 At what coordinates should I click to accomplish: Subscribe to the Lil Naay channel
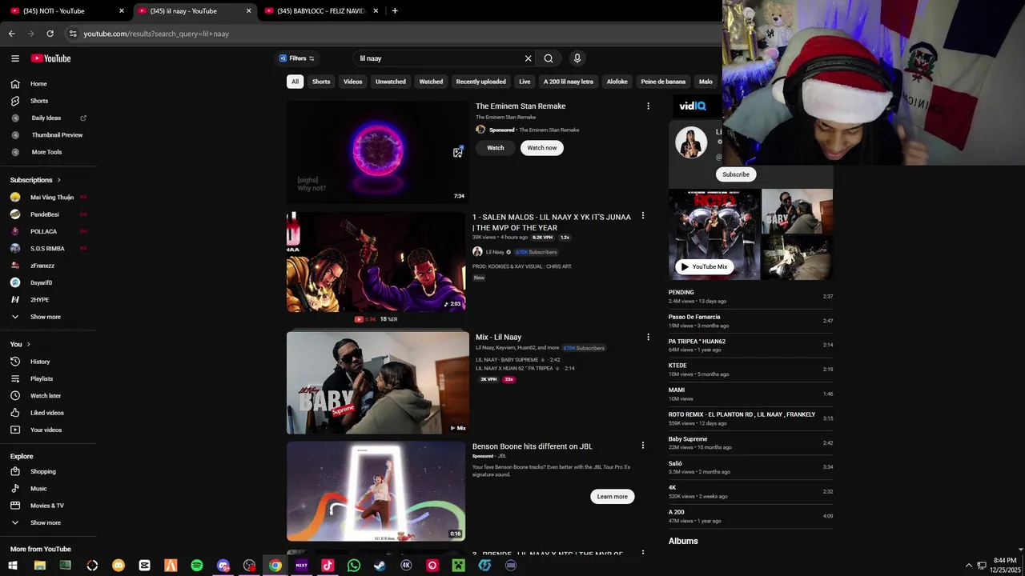pyautogui.click(x=736, y=174)
